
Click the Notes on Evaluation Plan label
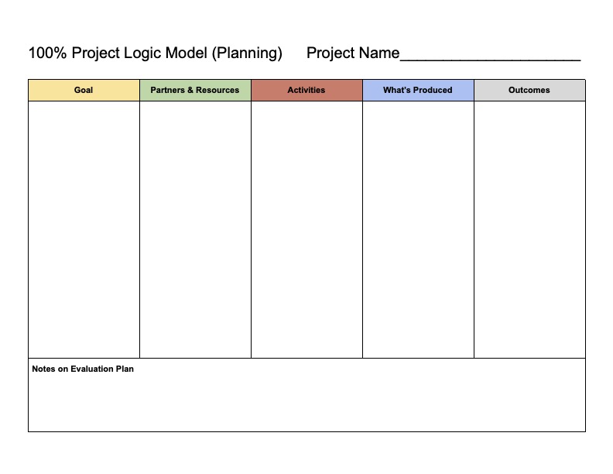tap(83, 369)
